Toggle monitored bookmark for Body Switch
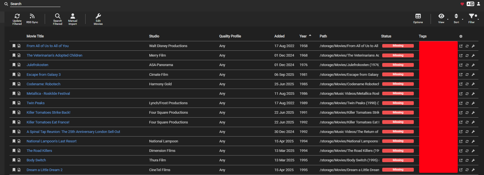Screen dimensions: 484x175 (x=14, y=160)
